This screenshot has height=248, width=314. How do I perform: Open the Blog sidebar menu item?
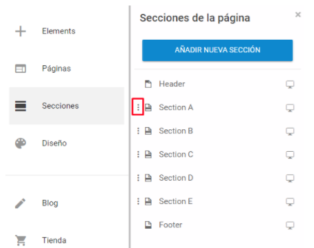tap(67, 203)
